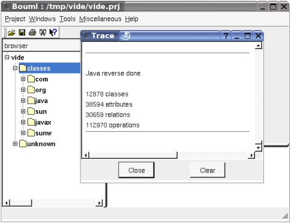The height and width of the screenshot is (224, 291).
Task: Click Trace horizontal scrollbar left arrow
Action: point(86,155)
